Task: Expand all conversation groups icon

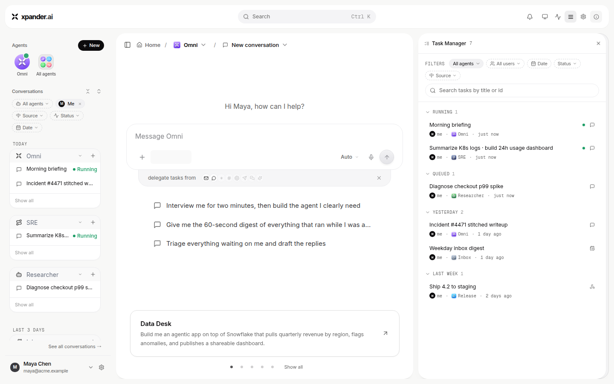Action: tap(99, 91)
